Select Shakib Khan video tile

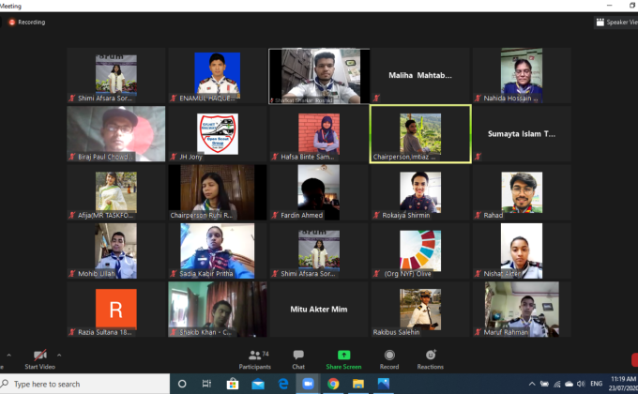click(218, 310)
